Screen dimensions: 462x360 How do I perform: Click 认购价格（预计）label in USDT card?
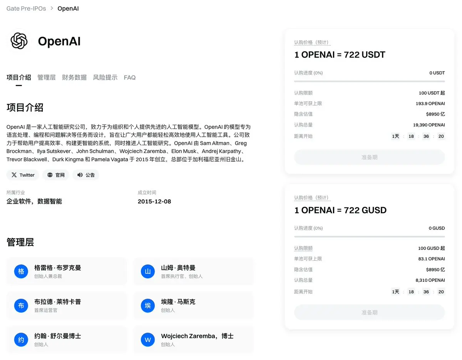pyautogui.click(x=312, y=42)
